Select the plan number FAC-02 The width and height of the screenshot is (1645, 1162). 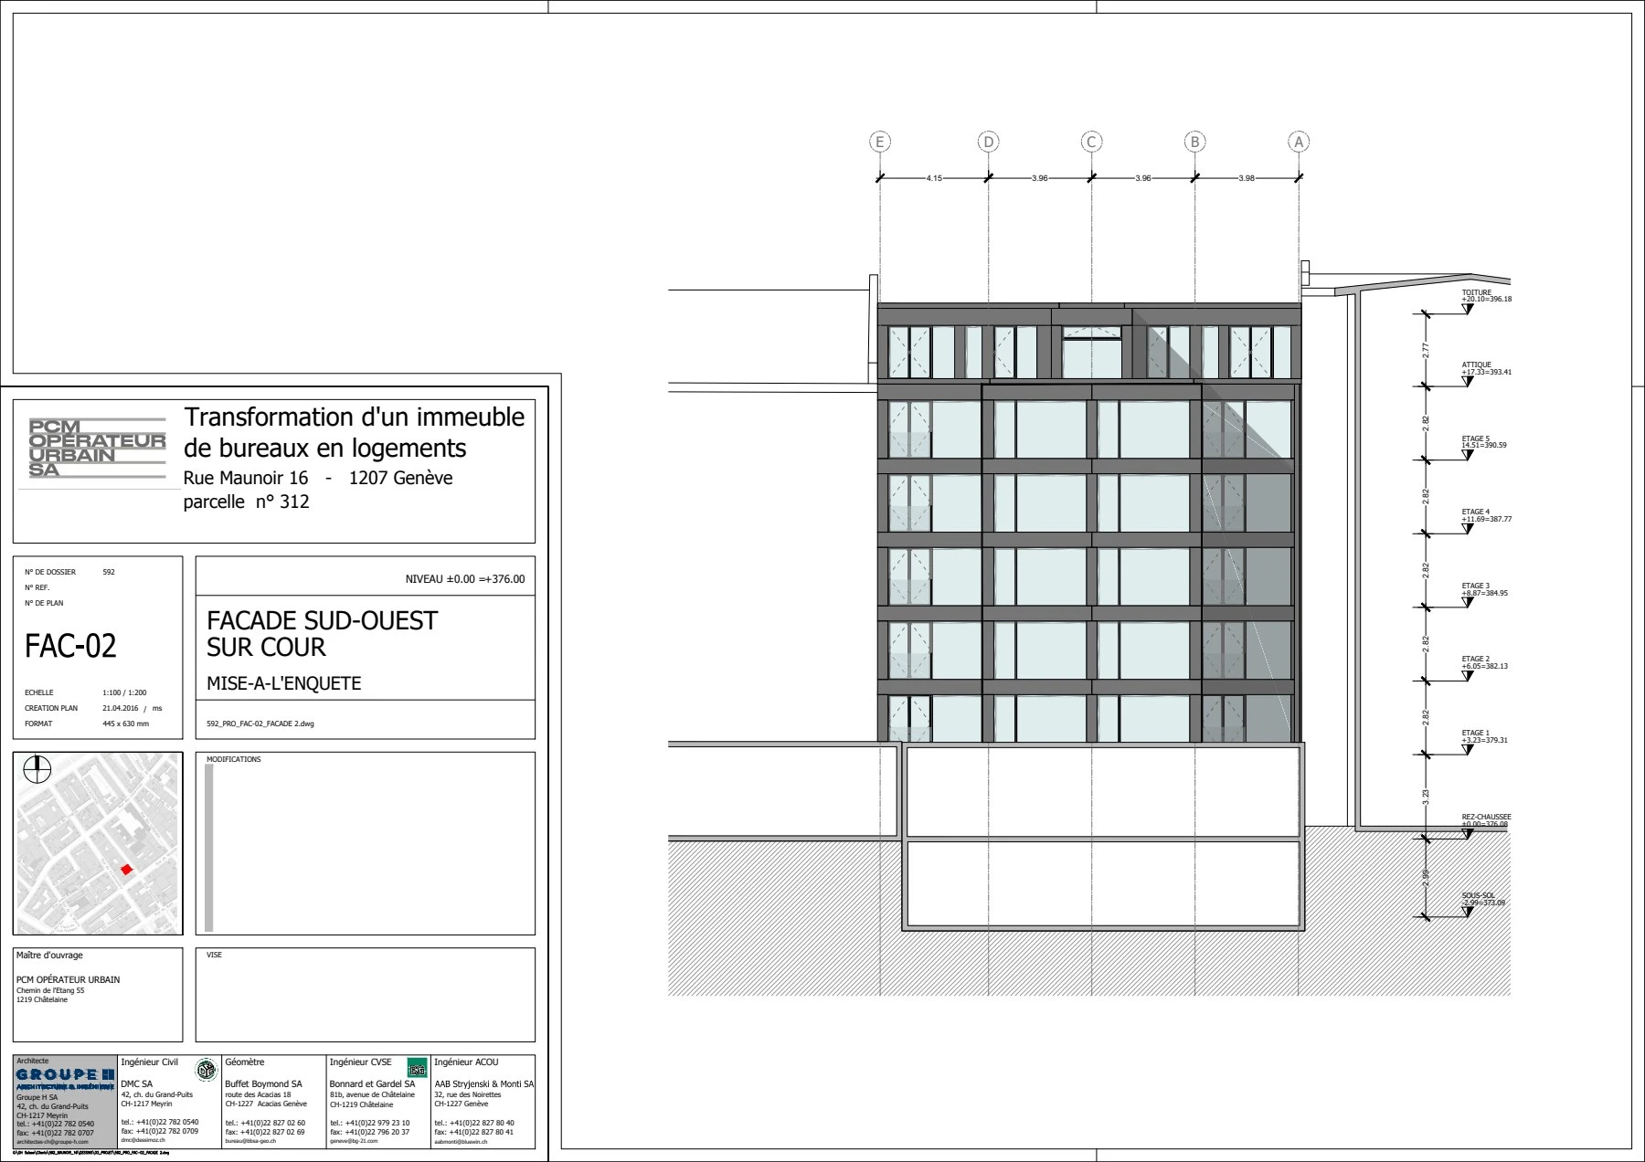coord(71,646)
